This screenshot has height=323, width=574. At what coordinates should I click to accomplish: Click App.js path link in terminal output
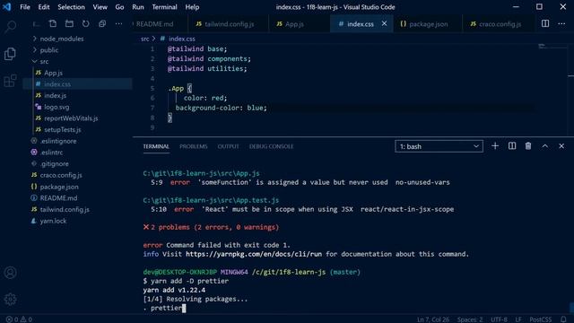pos(201,173)
